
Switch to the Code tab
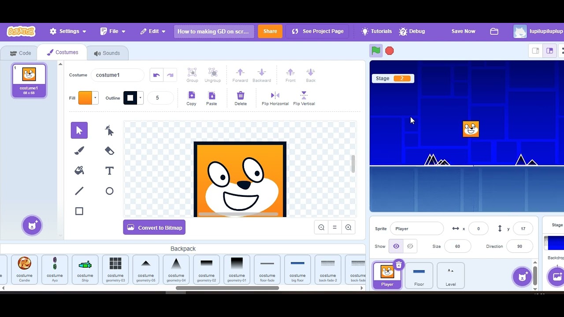tap(20, 53)
